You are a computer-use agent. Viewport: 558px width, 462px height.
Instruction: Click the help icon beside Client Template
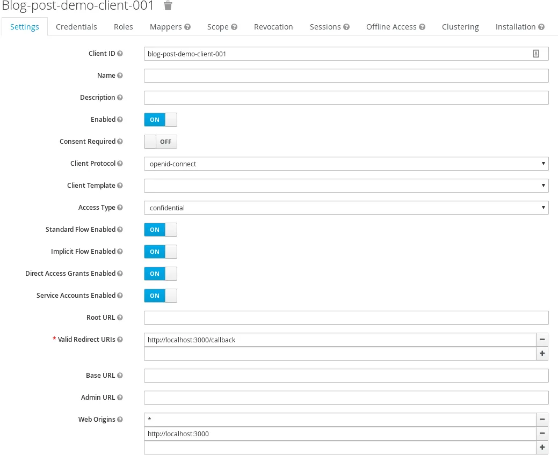click(x=120, y=186)
